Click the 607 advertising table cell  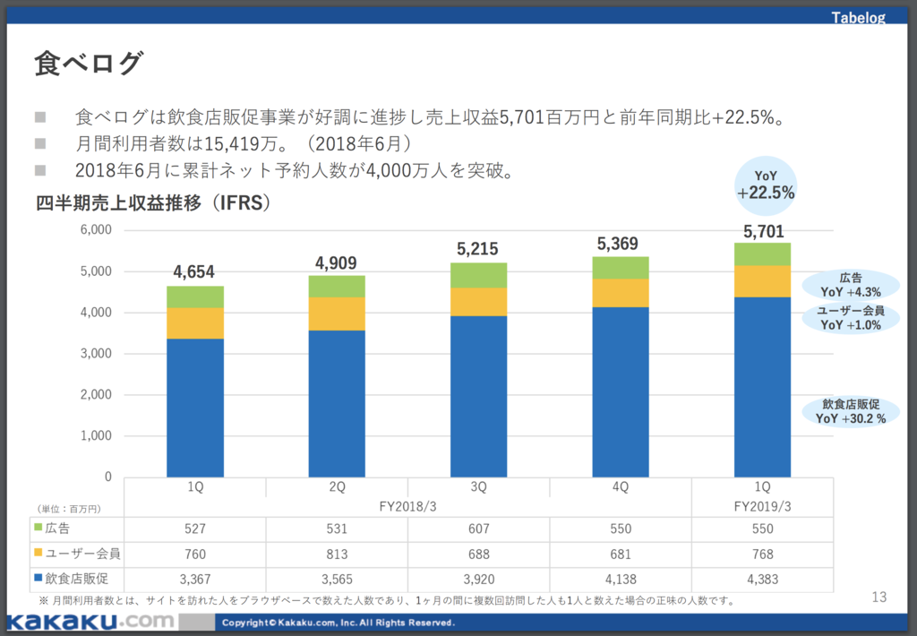coord(478,529)
